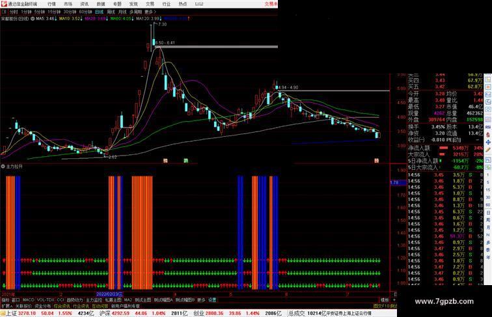Select the 30分钟 period
492x317 pixels.
(x=70, y=12)
